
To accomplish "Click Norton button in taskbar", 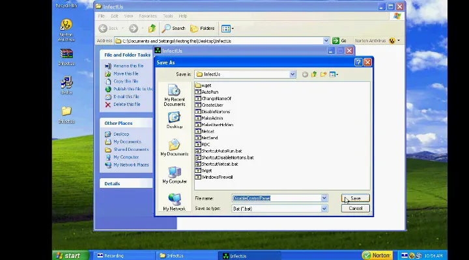I will [x=377, y=255].
